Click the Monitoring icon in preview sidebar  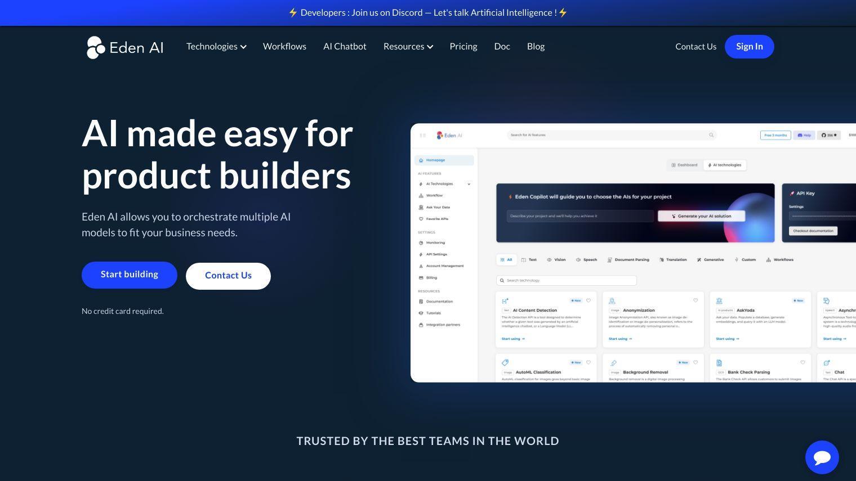[421, 243]
